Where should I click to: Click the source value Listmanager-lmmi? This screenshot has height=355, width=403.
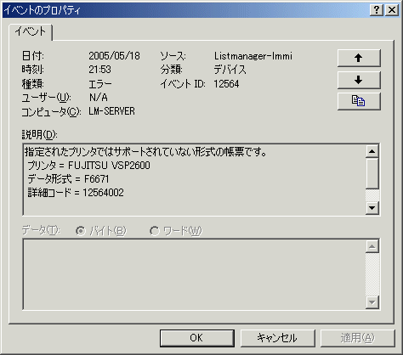pyautogui.click(x=253, y=56)
